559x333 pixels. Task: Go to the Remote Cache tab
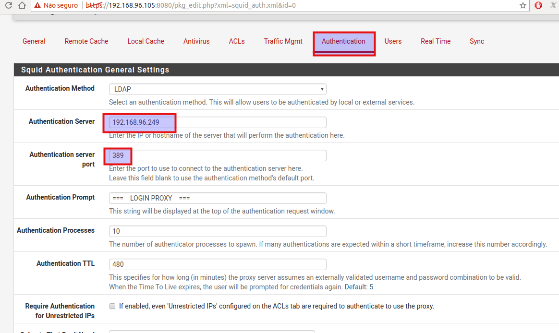tap(86, 41)
